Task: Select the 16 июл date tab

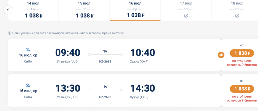Action: click(135, 10)
